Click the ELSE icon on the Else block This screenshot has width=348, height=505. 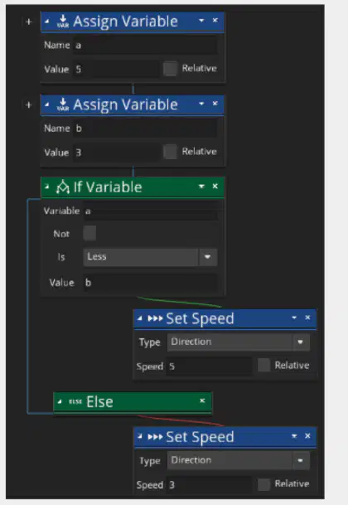(x=75, y=401)
